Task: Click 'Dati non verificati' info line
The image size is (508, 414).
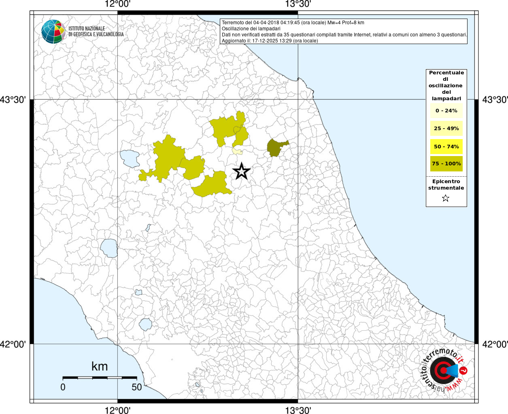Action: tap(344, 35)
